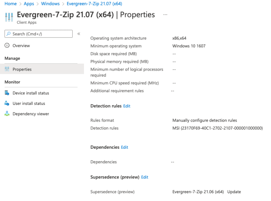The height and width of the screenshot is (201, 271).
Task: Go to Home breadcrumb
Action: [11, 4]
